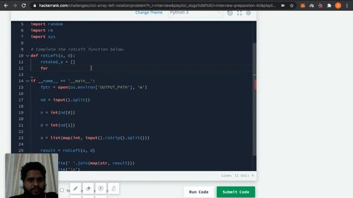
Task: Go back to the previous browser page
Action: click(x=6, y=5)
